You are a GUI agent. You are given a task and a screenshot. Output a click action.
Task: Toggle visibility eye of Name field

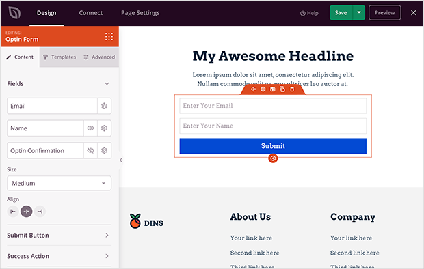coord(90,128)
